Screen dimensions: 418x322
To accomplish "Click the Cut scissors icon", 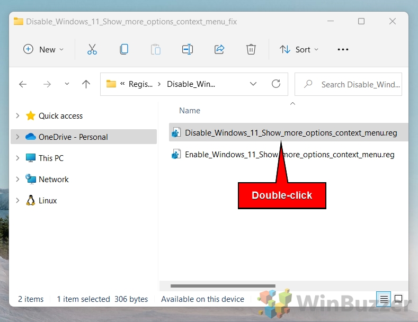I will coord(92,50).
